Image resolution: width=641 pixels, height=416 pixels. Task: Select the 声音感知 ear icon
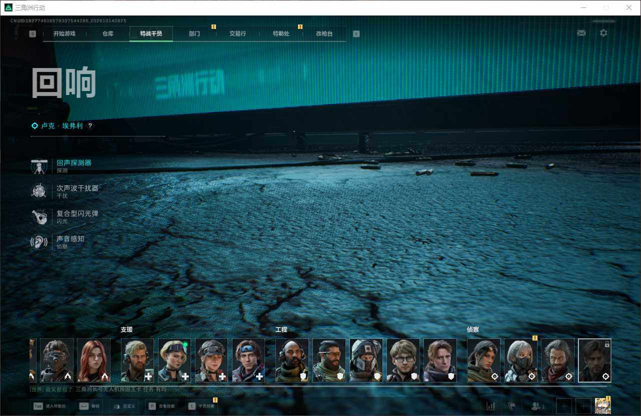tap(39, 242)
